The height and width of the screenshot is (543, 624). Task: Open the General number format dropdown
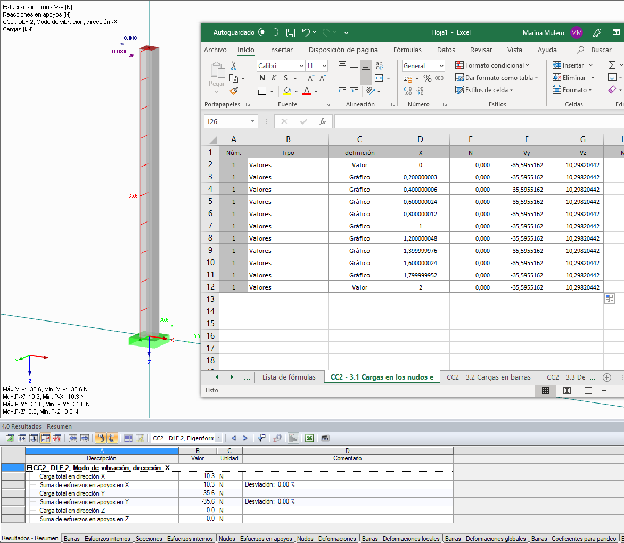pos(441,66)
